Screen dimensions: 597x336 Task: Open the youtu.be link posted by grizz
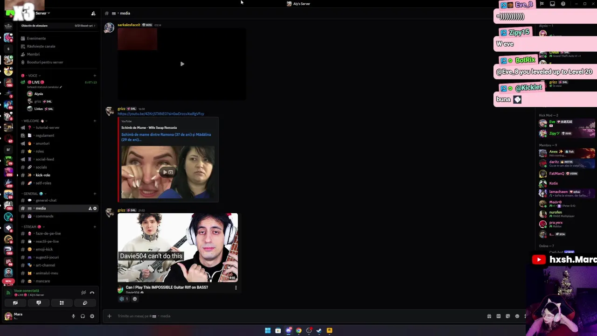point(160,114)
